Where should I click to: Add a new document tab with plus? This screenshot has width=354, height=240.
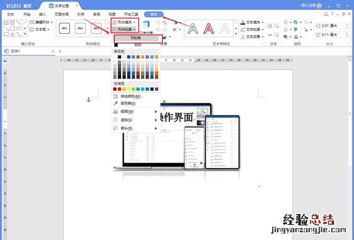click(60, 51)
